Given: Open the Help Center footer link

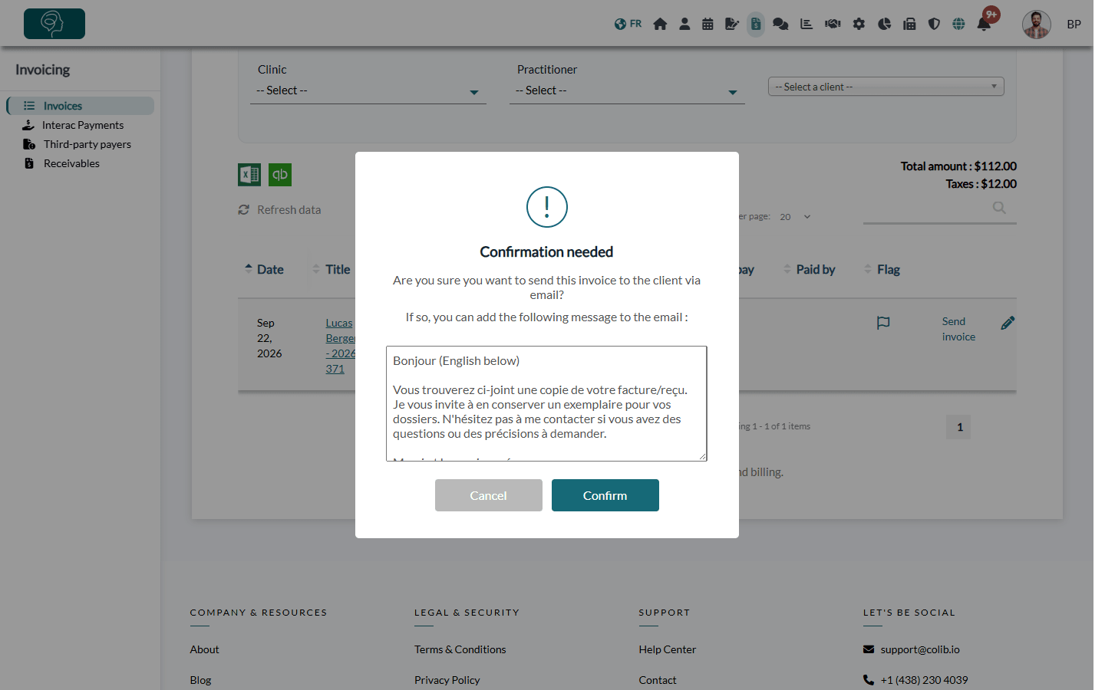Looking at the screenshot, I should 668,649.
